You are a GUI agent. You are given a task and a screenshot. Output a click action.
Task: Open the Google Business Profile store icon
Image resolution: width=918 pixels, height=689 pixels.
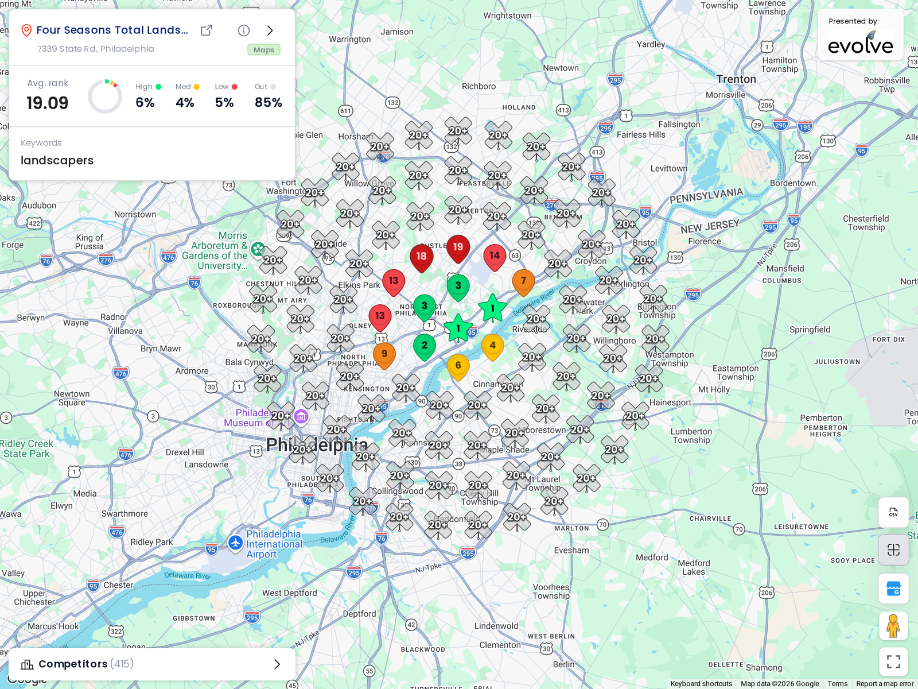click(893, 589)
